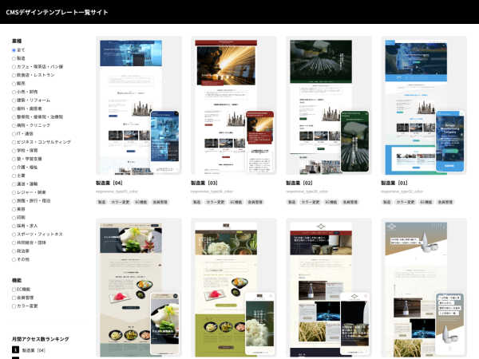Pick the 建築・リフォーム radio option
This screenshot has height=359, width=479.
point(14,101)
